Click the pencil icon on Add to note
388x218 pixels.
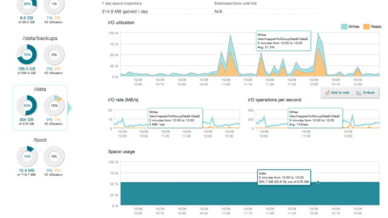pos(327,93)
